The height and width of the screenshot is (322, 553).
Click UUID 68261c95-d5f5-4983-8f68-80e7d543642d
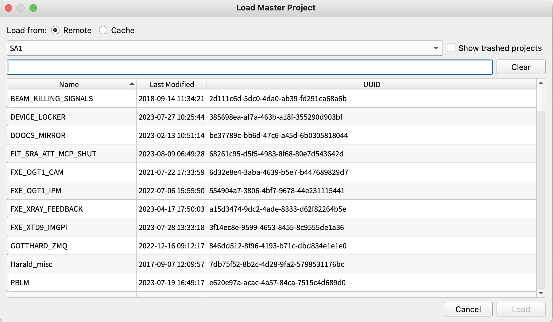pyautogui.click(x=276, y=154)
